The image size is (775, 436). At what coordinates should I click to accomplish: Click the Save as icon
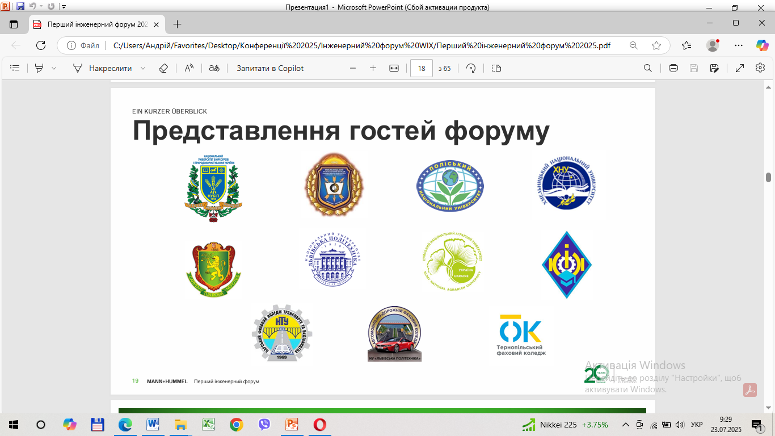[x=714, y=68]
